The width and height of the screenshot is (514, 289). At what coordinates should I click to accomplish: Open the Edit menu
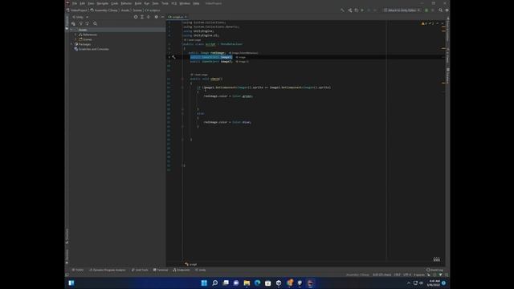point(82,3)
